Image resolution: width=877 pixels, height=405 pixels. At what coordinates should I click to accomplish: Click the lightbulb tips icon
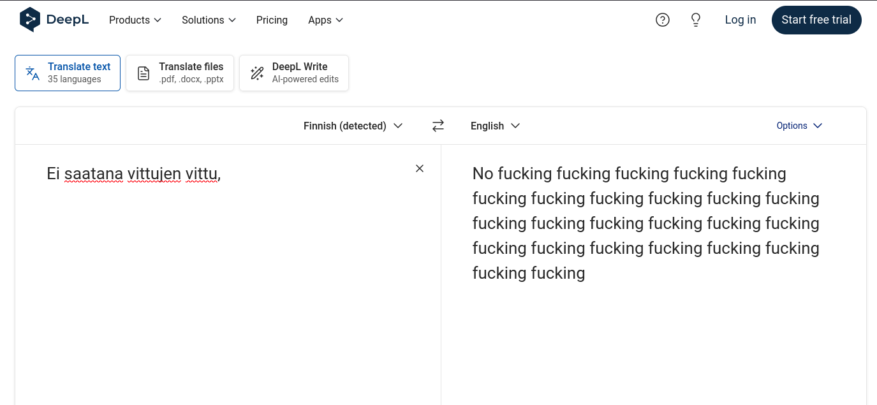(696, 20)
